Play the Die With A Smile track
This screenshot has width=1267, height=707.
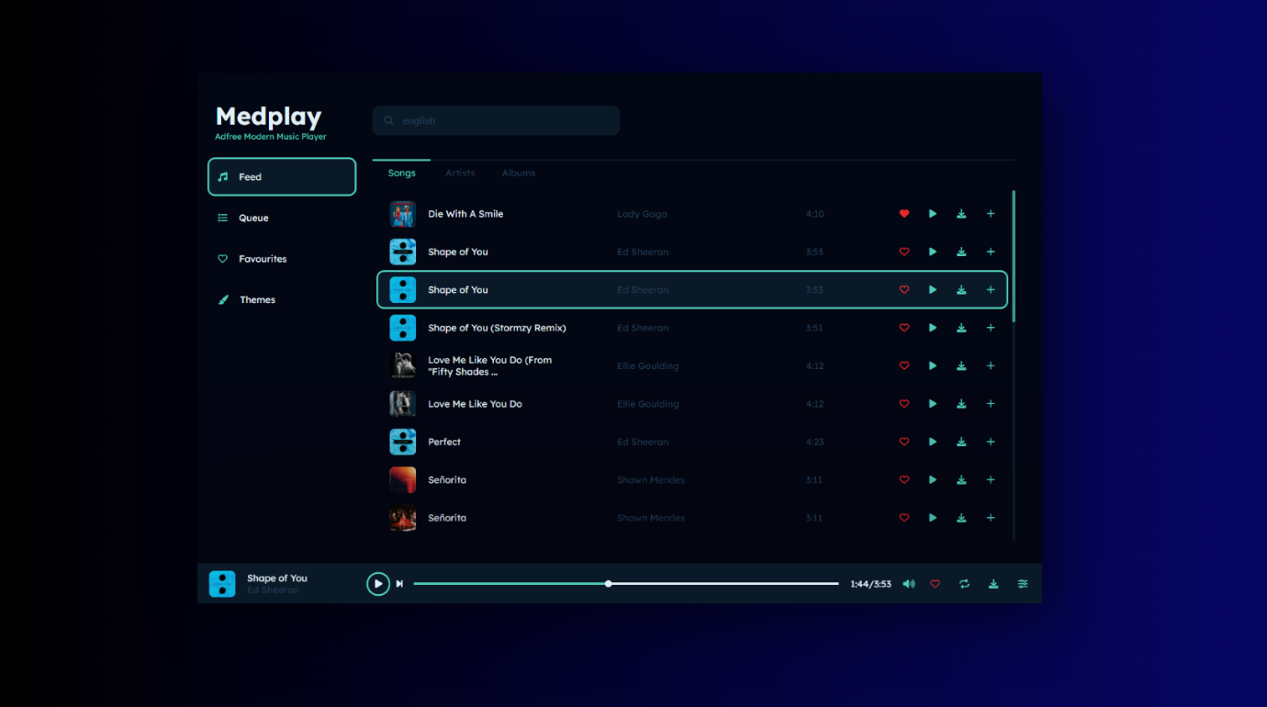click(x=932, y=214)
